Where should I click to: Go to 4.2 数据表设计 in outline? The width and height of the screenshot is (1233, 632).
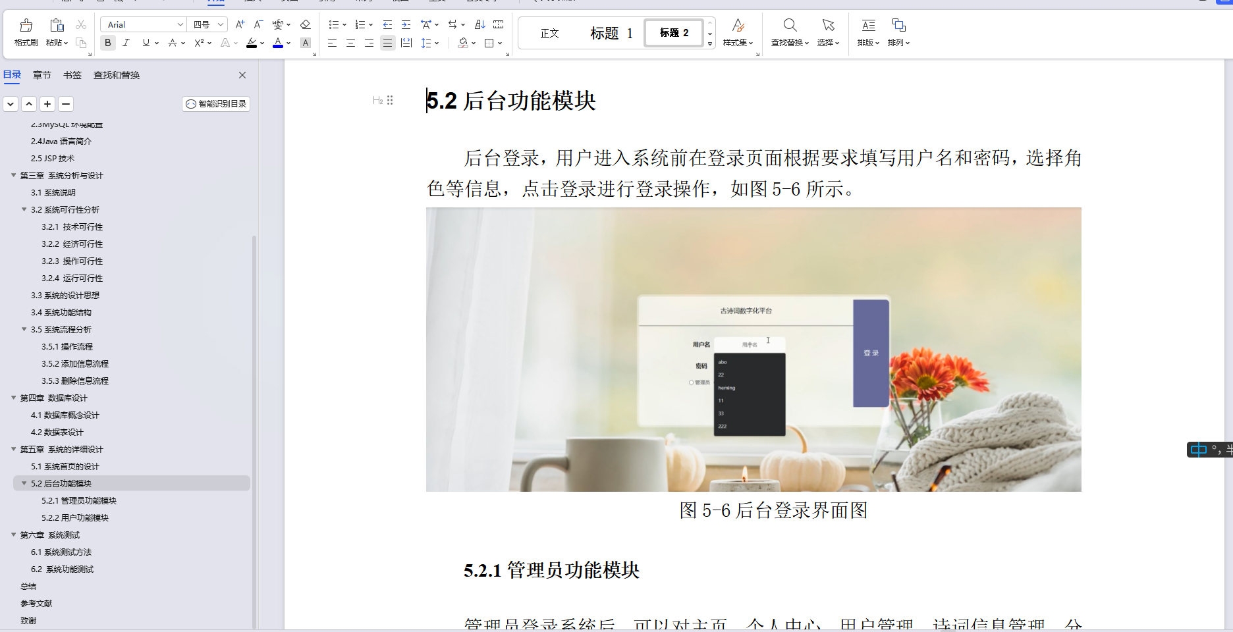pyautogui.click(x=57, y=432)
